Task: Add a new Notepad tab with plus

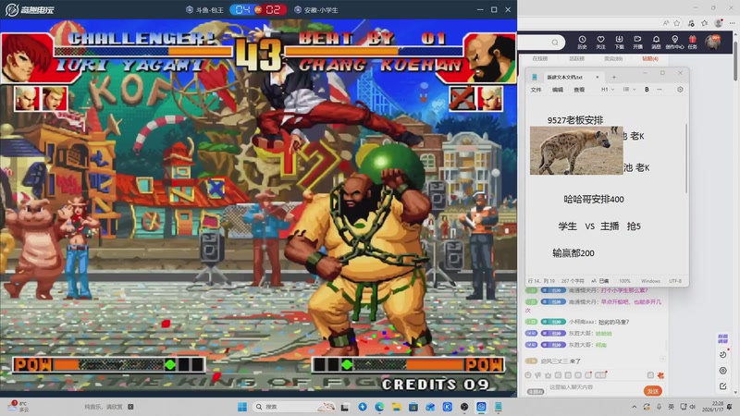Action: pos(614,77)
